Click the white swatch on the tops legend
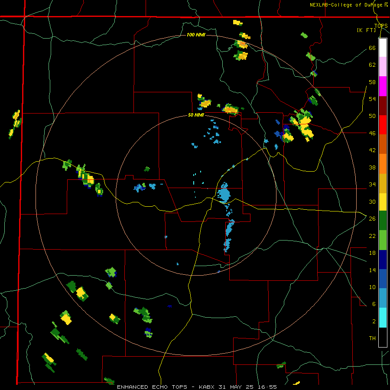390x390 pixels. click(383, 48)
